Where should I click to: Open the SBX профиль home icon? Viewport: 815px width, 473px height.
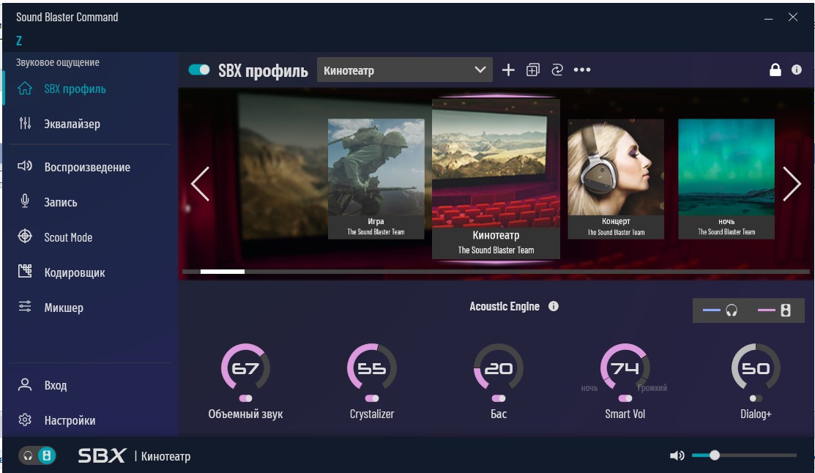tap(25, 89)
